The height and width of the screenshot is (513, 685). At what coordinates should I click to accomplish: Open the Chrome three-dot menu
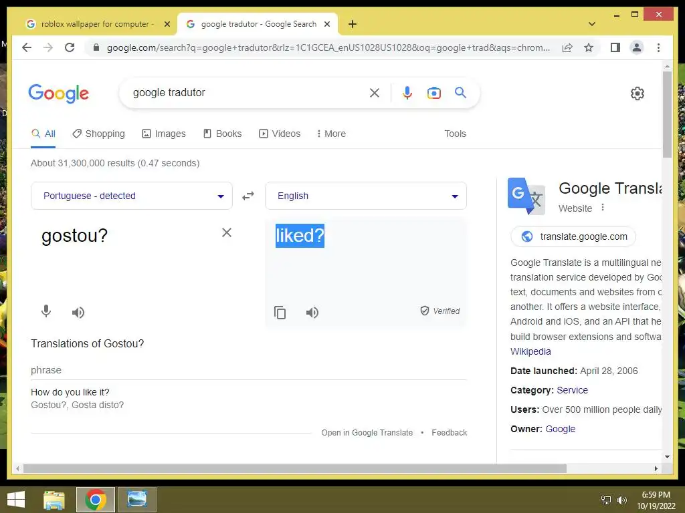[x=658, y=47]
